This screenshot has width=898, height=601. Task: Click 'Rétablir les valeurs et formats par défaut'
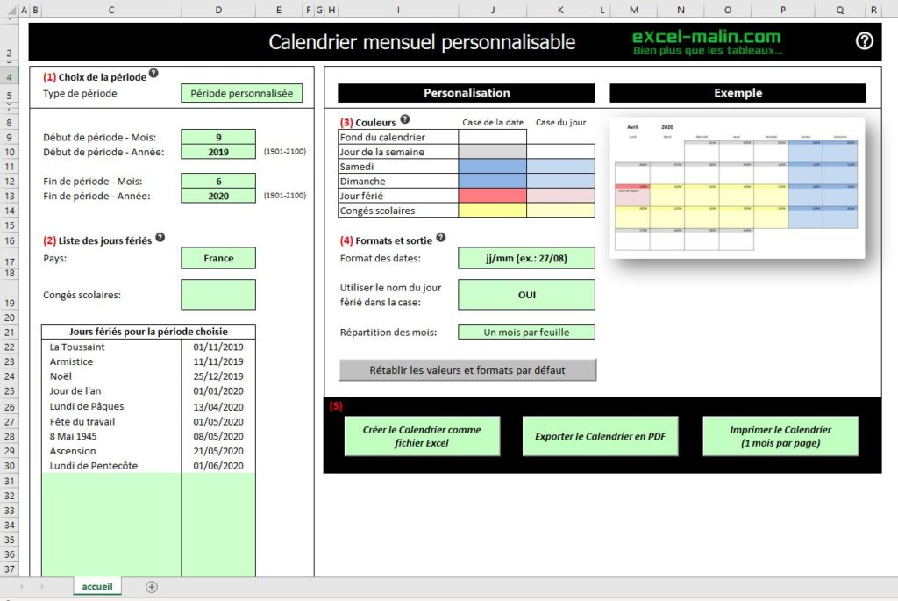pyautogui.click(x=467, y=370)
